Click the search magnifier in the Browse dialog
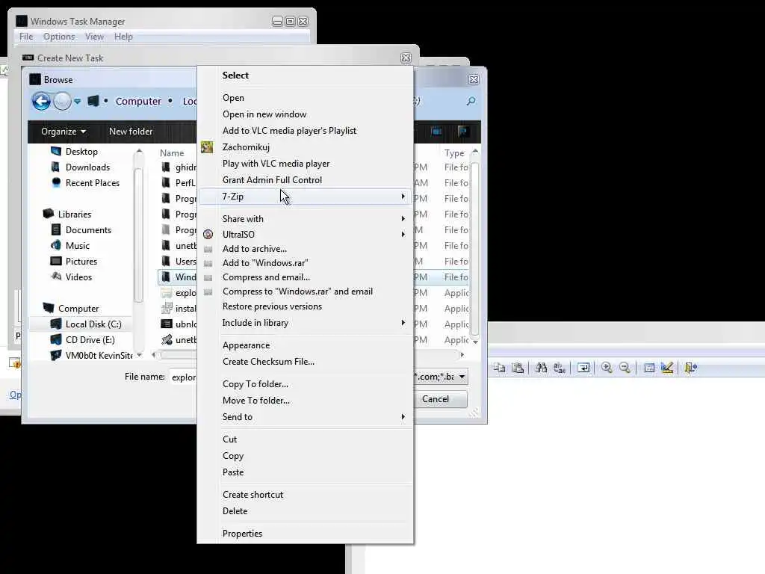The width and height of the screenshot is (765, 574). tap(471, 101)
